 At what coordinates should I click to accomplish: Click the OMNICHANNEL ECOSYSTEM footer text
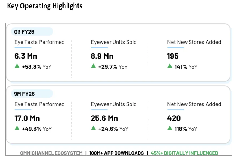point(51,153)
